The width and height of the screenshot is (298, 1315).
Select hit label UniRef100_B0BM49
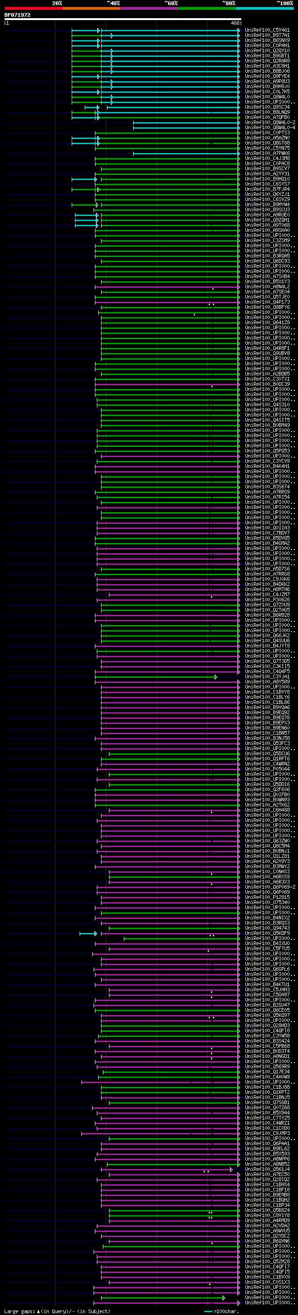[x=267, y=425]
